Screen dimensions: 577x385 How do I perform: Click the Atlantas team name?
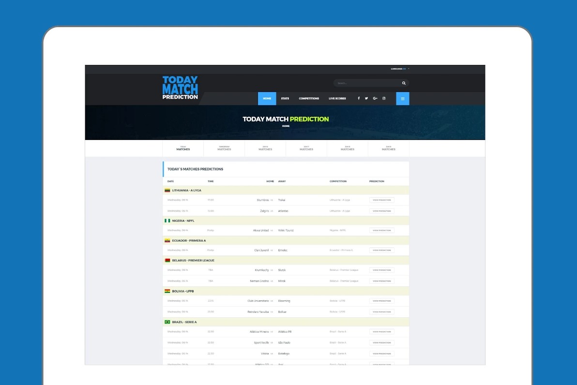click(x=283, y=211)
